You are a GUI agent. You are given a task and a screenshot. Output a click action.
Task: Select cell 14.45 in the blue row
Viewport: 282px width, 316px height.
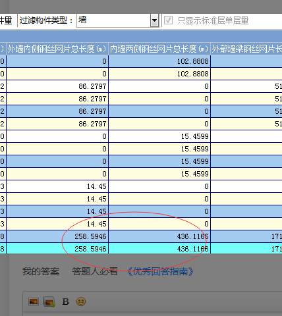pos(57,211)
